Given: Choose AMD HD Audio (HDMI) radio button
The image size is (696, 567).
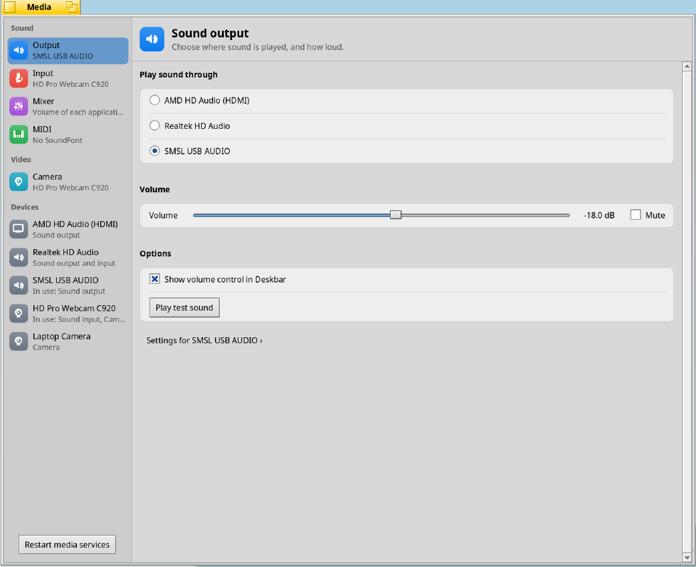Looking at the screenshot, I should [x=154, y=100].
